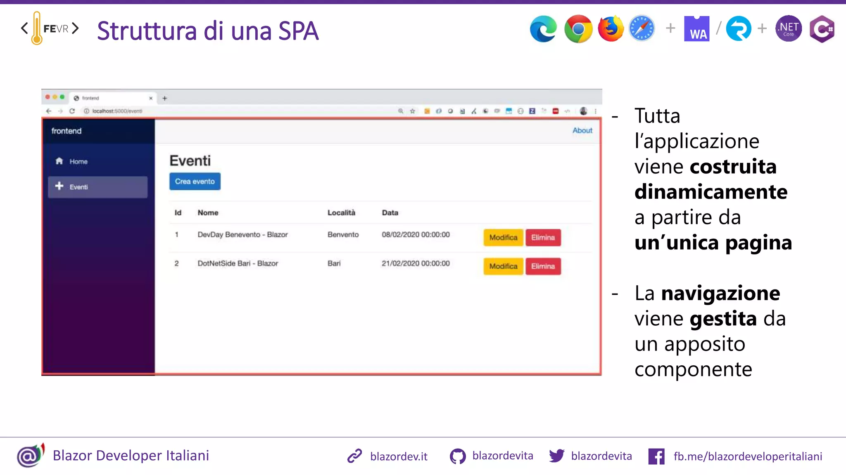Image resolution: width=846 pixels, height=475 pixels.
Task: Click the cell DotNetSide Bari - Blazor
Action: [x=238, y=263]
